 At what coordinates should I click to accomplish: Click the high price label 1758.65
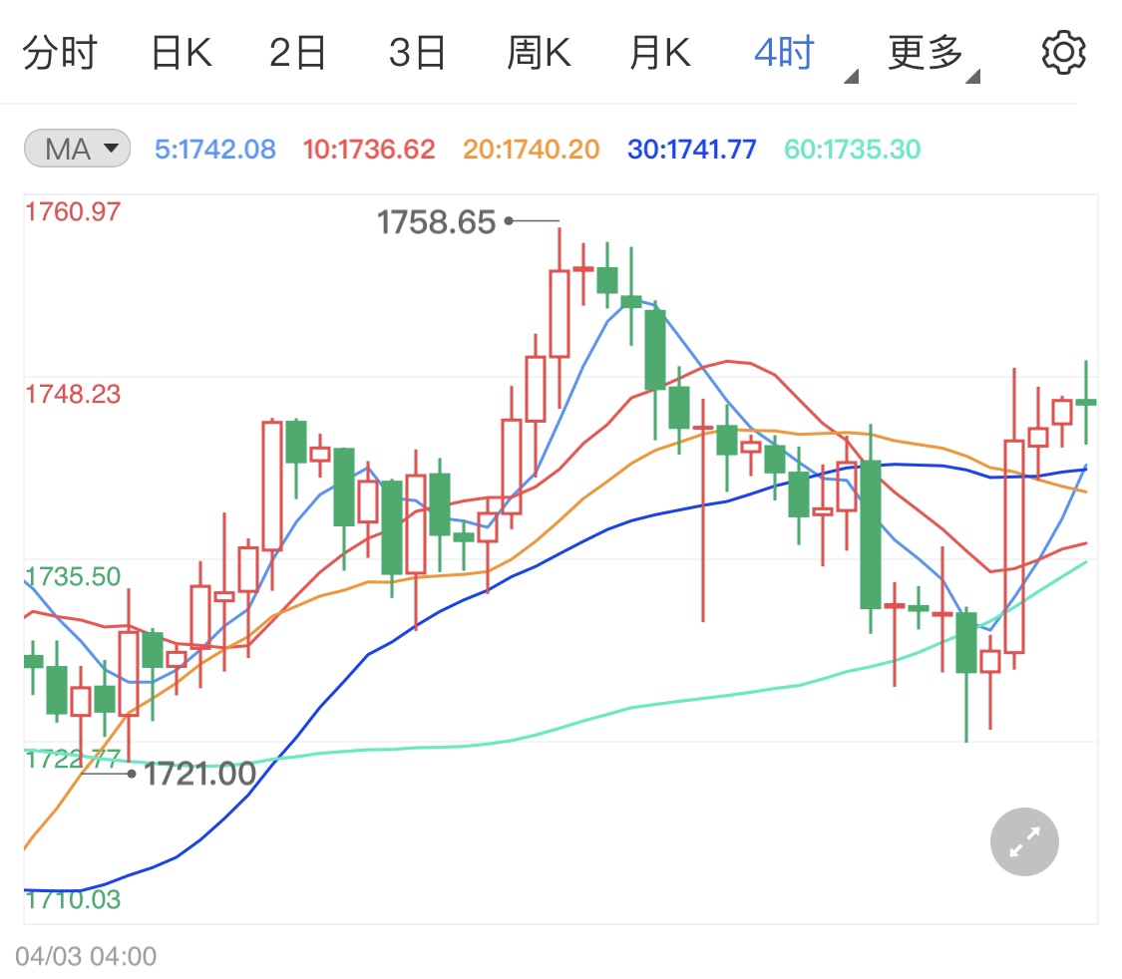437,221
